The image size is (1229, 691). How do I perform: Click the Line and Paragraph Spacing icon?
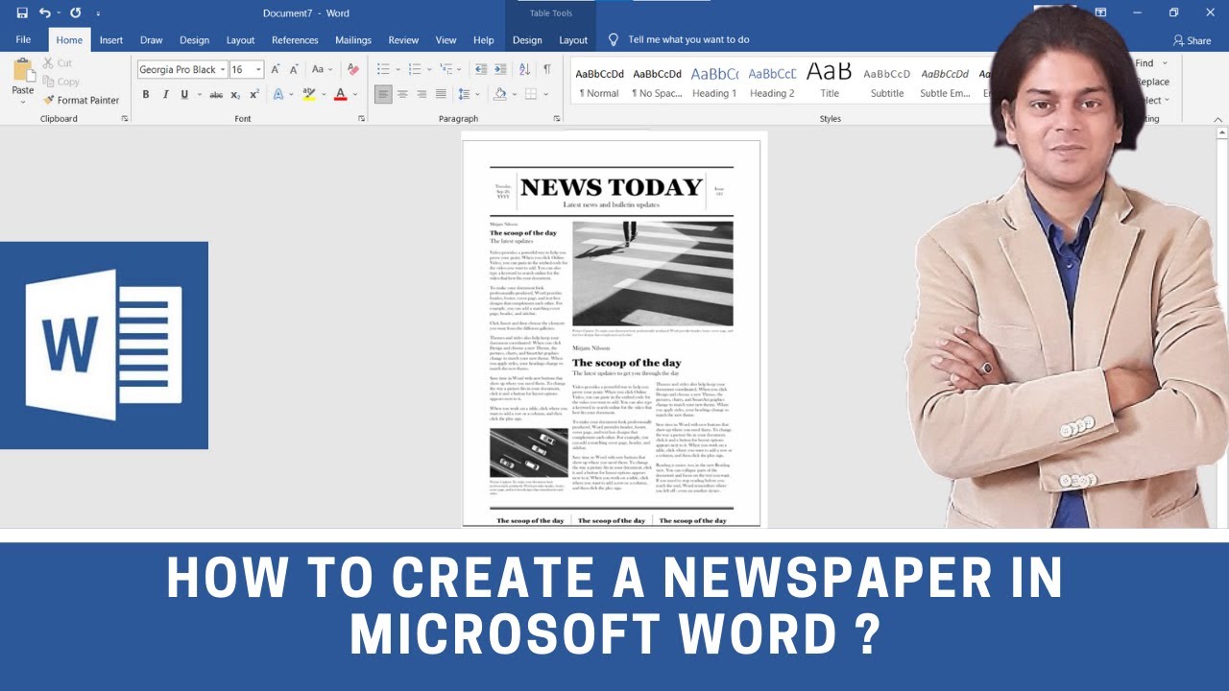[x=464, y=94]
